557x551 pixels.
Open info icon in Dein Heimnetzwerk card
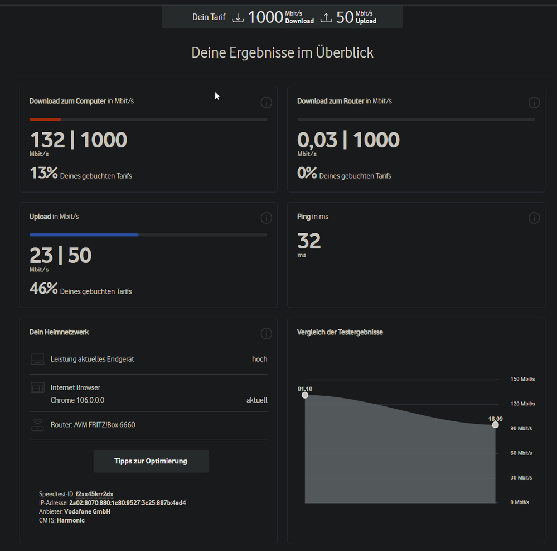pyautogui.click(x=266, y=333)
